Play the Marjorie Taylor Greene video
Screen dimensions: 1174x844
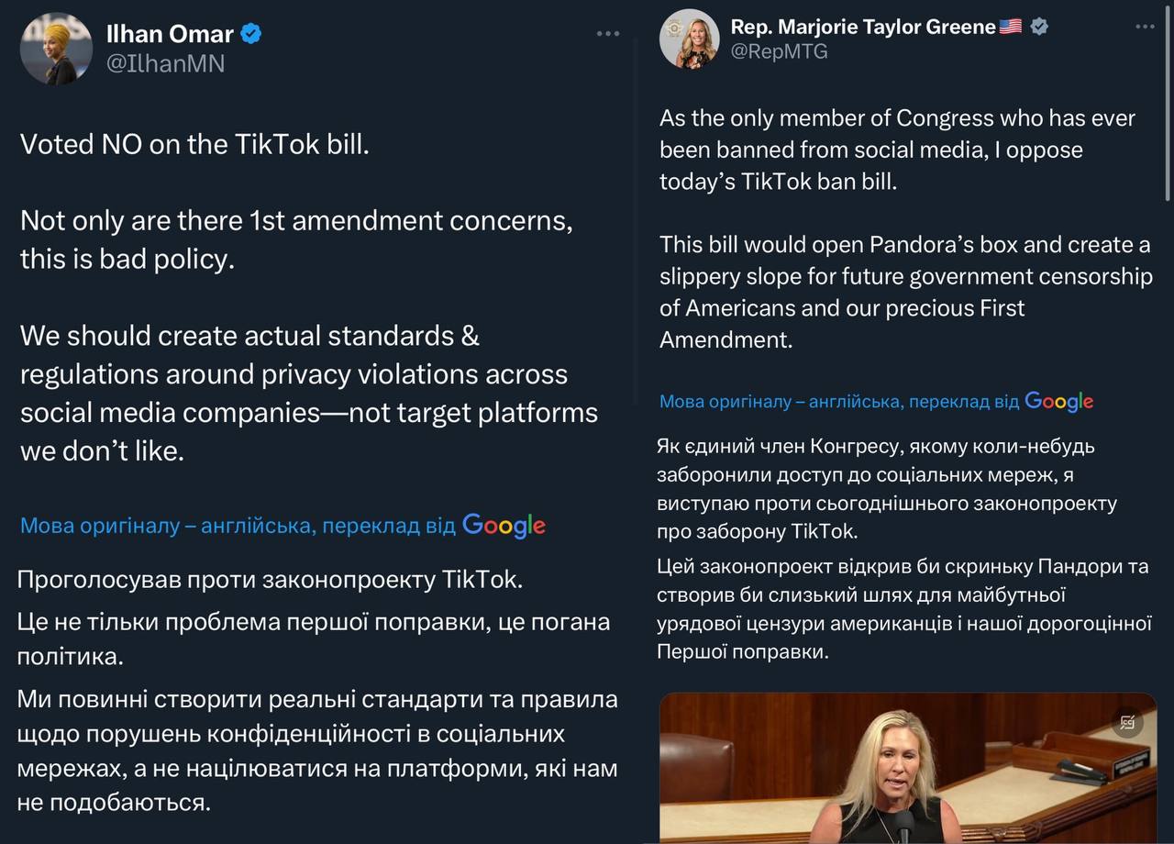coord(908,769)
